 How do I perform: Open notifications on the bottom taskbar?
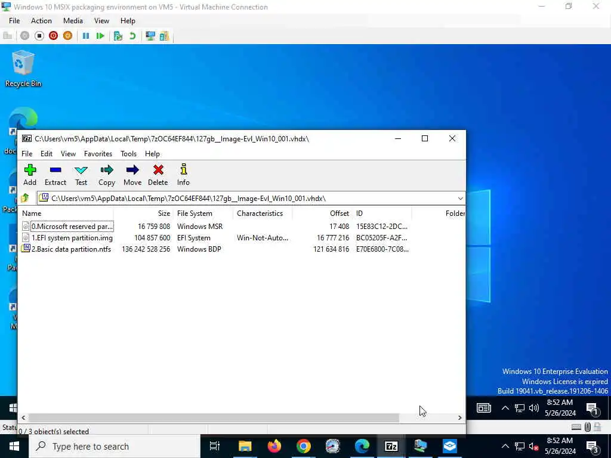click(x=592, y=446)
